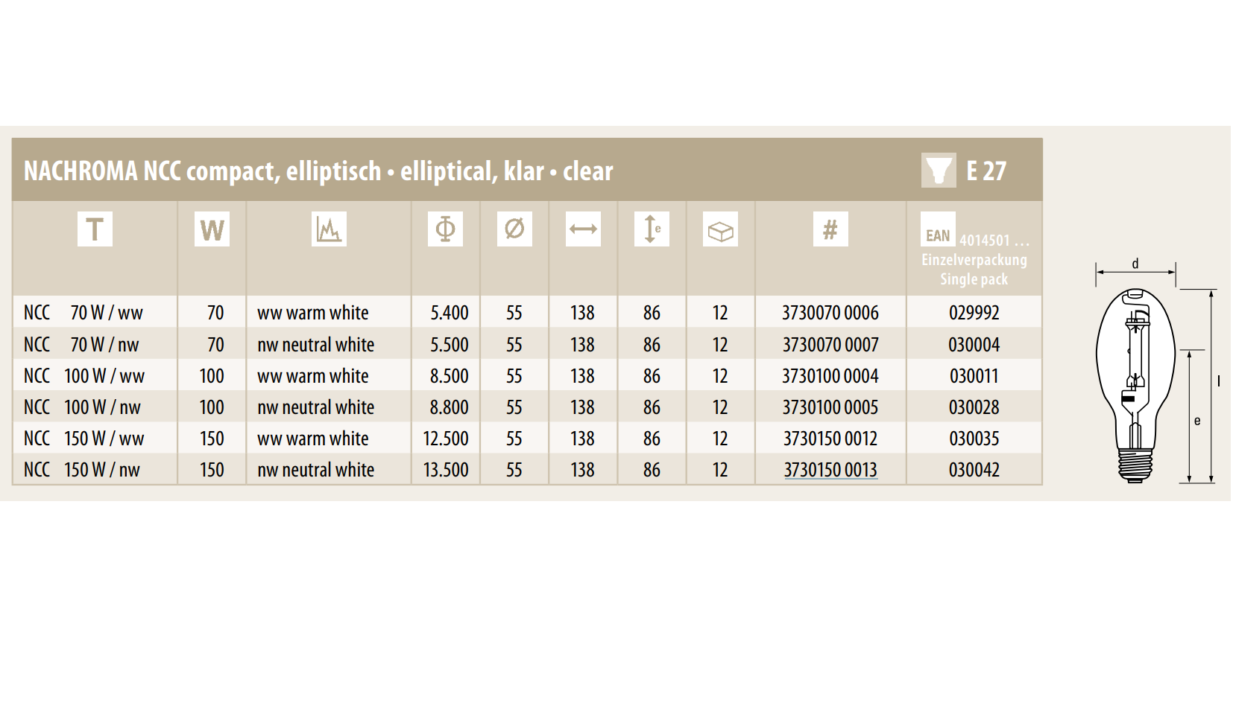Click EAN code 030035

pos(974,439)
